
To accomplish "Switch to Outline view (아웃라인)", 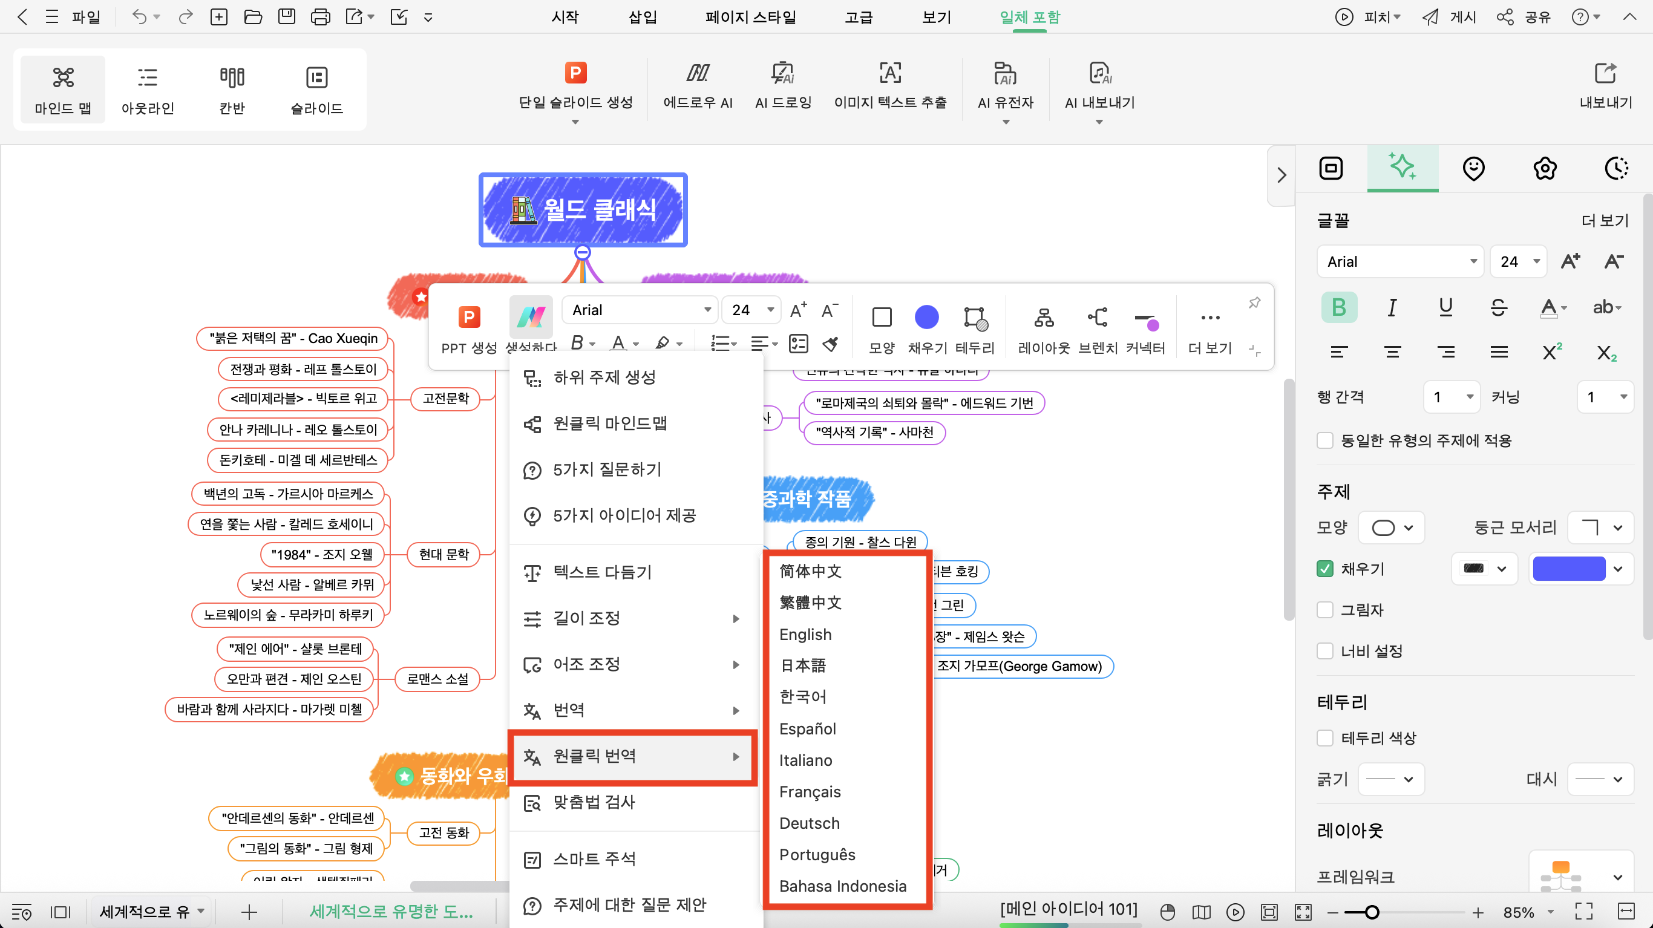I will click(148, 90).
